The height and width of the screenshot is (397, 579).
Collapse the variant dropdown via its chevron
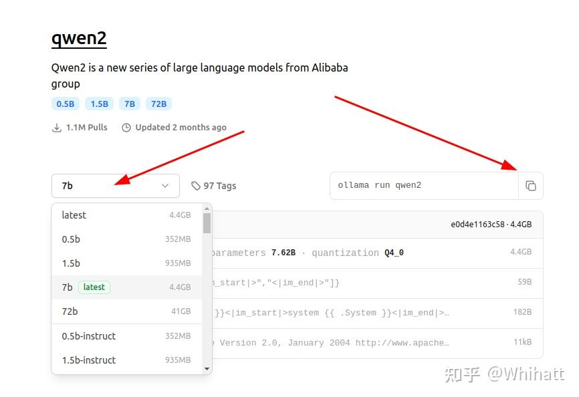coord(165,186)
